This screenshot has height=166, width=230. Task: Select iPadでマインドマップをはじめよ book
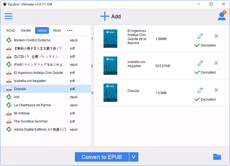tap(46, 64)
